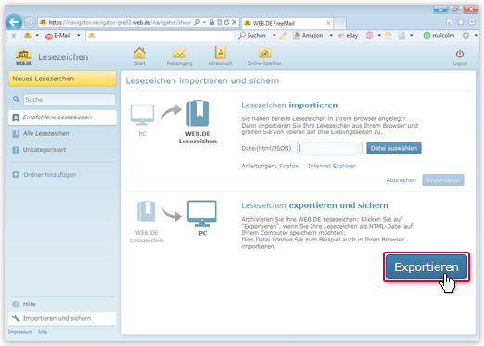Open the Firefox Anleitung link
Viewport: 484px width, 346px height.
click(x=288, y=166)
